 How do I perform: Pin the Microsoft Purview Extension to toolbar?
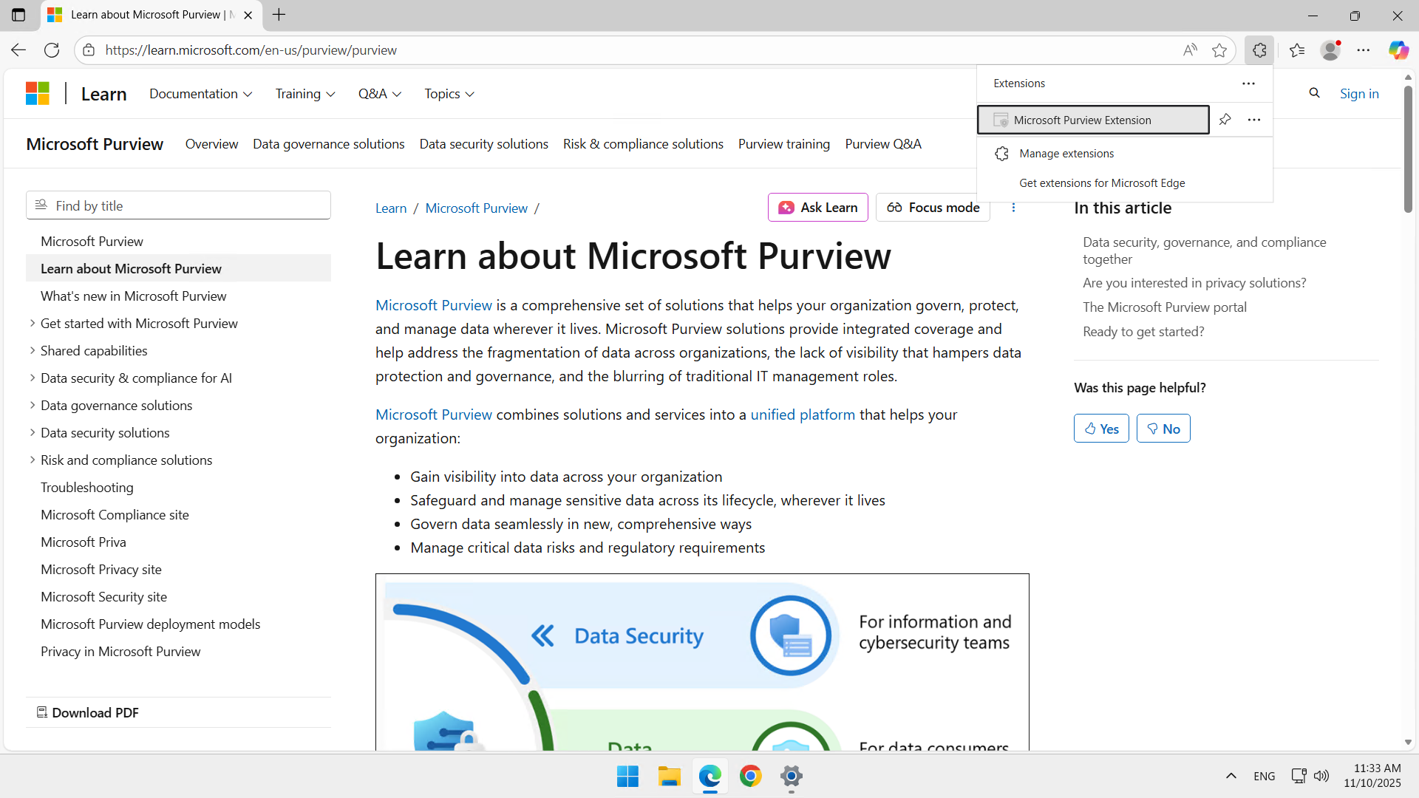pos(1225,120)
